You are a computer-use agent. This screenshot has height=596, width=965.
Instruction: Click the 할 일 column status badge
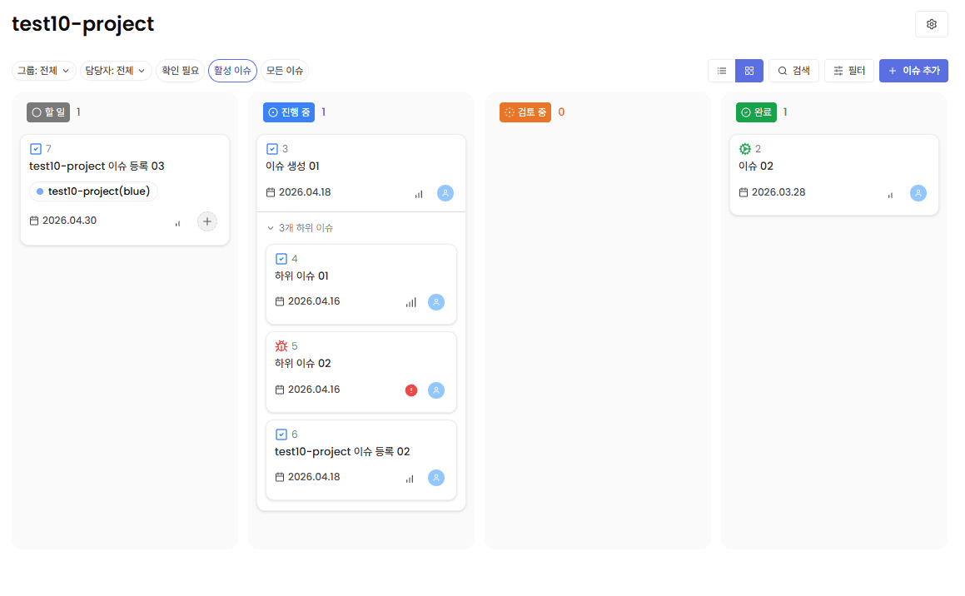pos(48,112)
